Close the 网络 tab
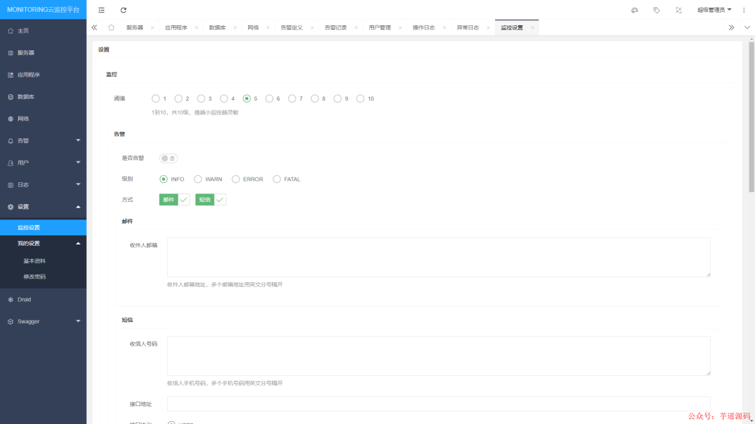This screenshot has width=755, height=424. tap(268, 28)
